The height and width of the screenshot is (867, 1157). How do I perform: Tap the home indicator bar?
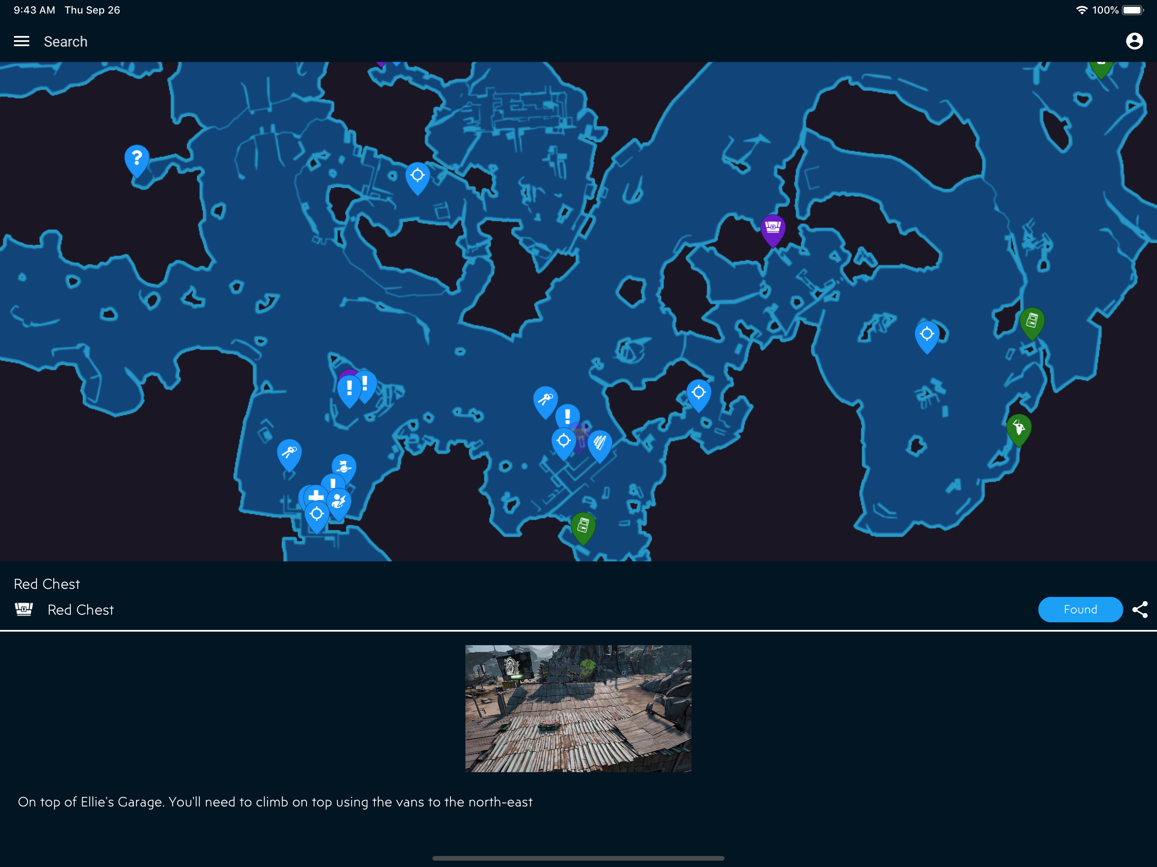(578, 858)
